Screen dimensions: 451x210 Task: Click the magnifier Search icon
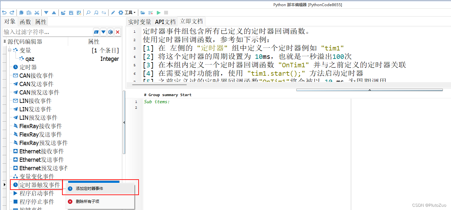88,12
